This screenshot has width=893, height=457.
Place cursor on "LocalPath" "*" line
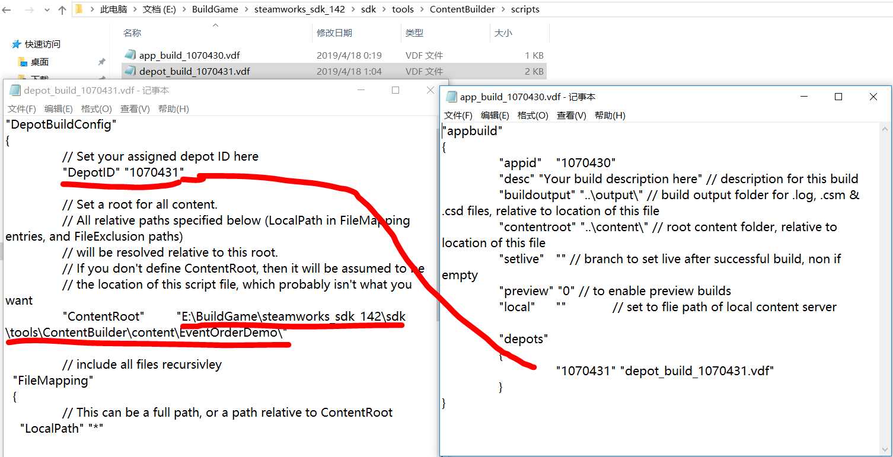coord(62,428)
